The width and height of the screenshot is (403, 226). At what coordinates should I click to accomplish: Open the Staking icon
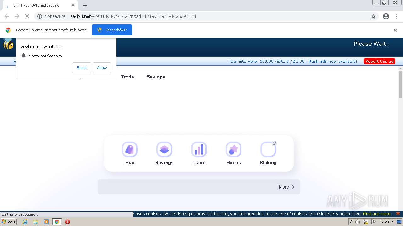[x=268, y=149]
